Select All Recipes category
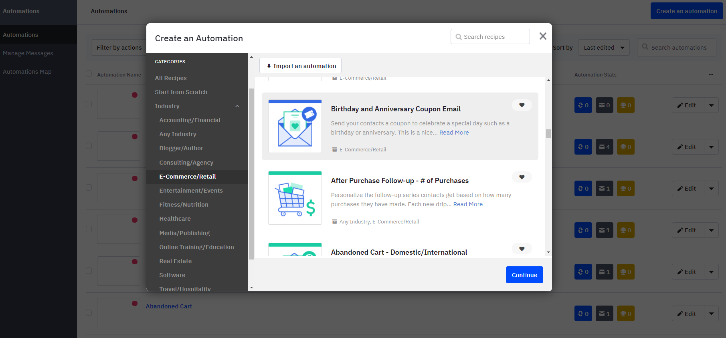726x338 pixels. click(x=171, y=78)
